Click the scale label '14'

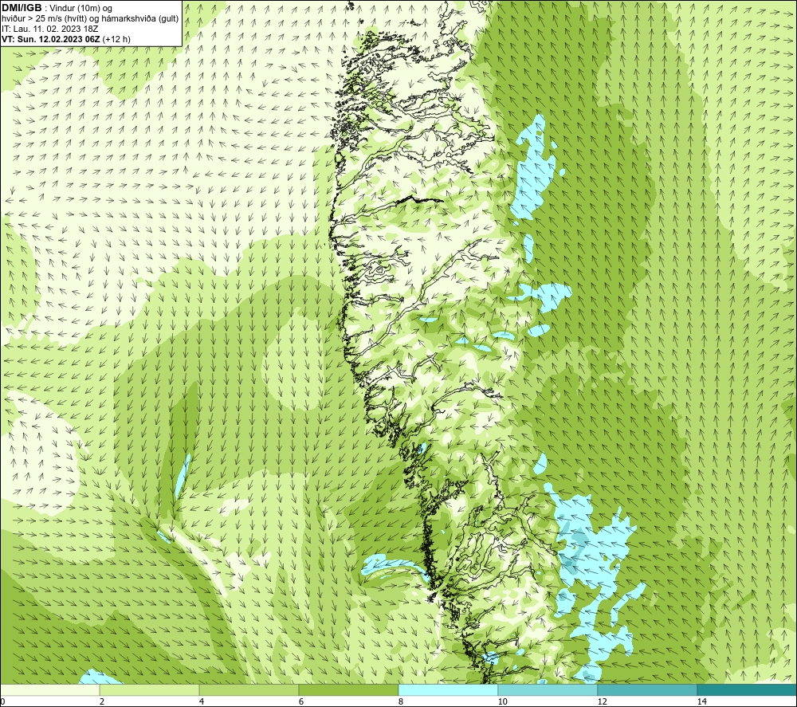click(701, 701)
